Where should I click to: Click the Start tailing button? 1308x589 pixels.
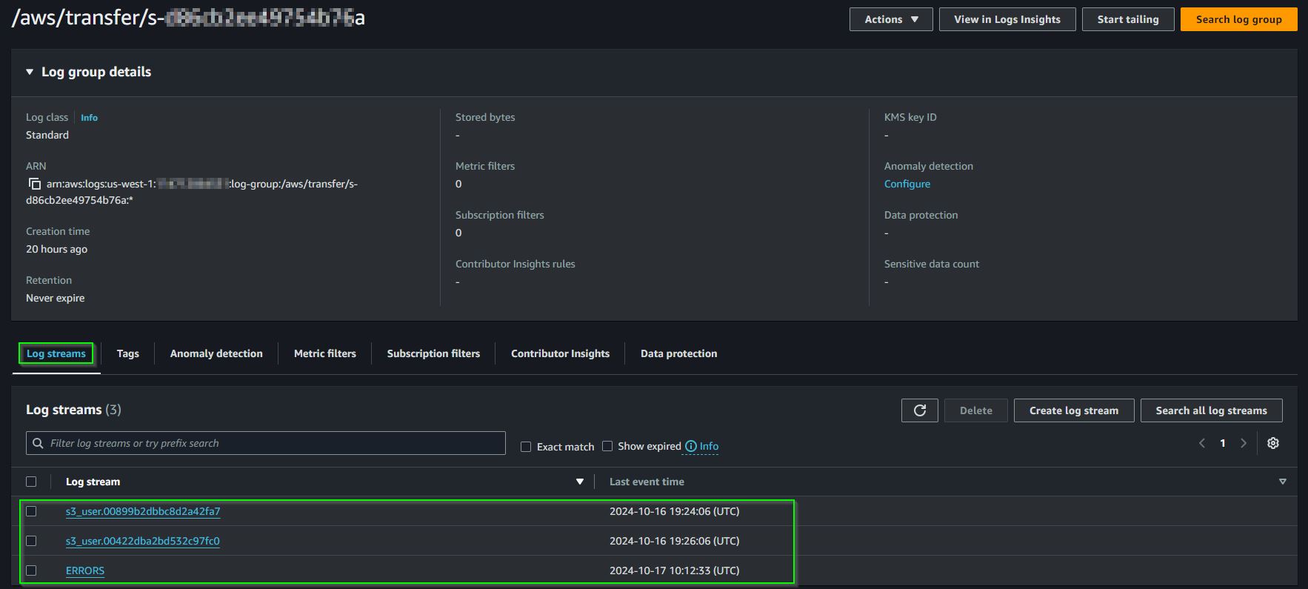click(1128, 19)
